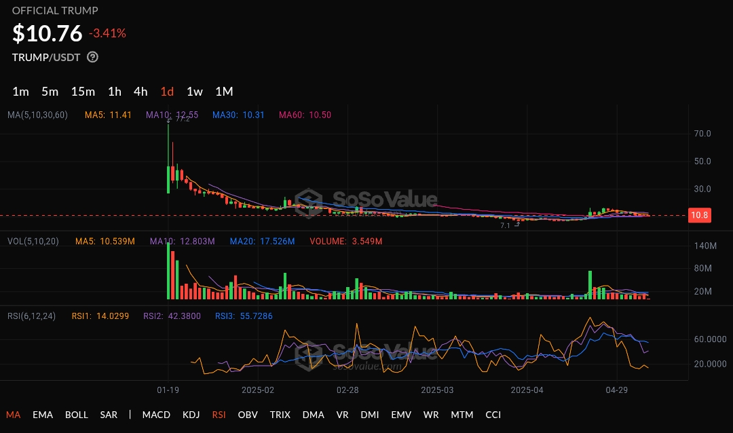Click the MA10: 12.55 legend value

click(x=172, y=115)
